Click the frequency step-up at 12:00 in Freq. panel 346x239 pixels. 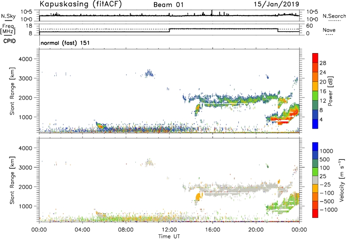(169, 30)
